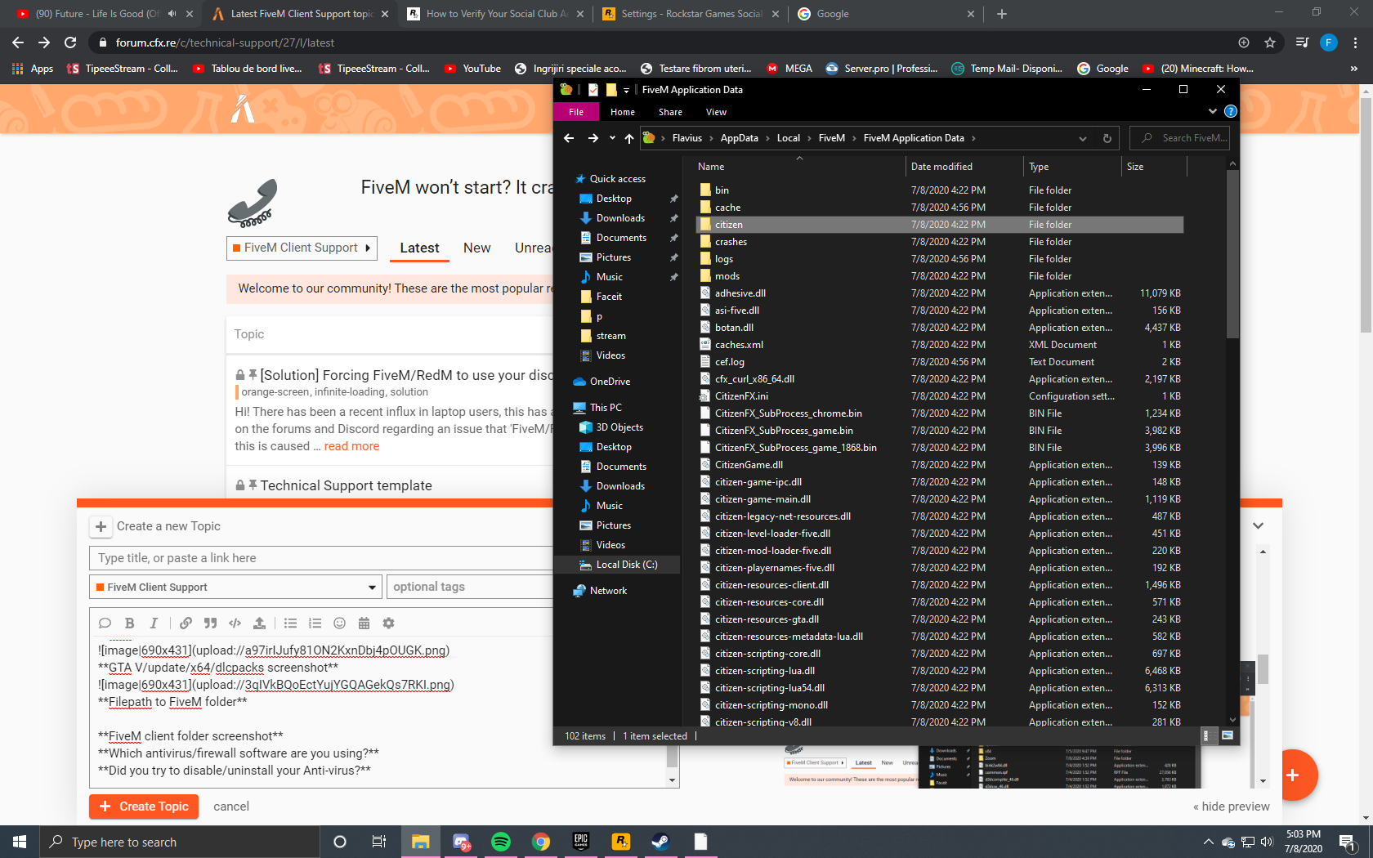The width and height of the screenshot is (1373, 858).
Task: Select the Latest forum tab
Action: click(419, 248)
